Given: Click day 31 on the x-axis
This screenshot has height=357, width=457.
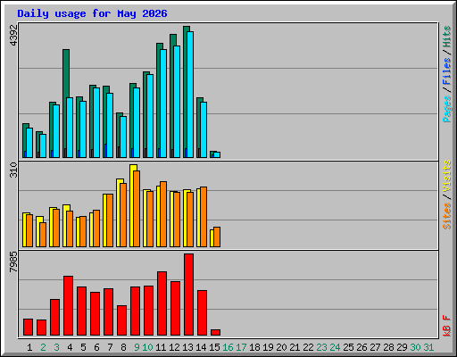Looking at the screenshot, I should (428, 347).
